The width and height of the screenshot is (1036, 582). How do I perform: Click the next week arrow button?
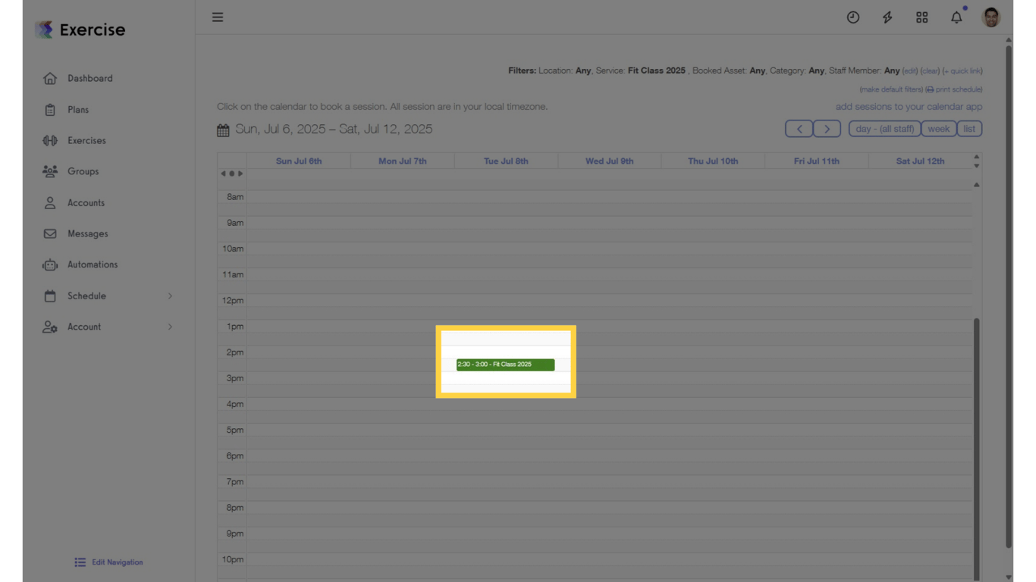(827, 129)
